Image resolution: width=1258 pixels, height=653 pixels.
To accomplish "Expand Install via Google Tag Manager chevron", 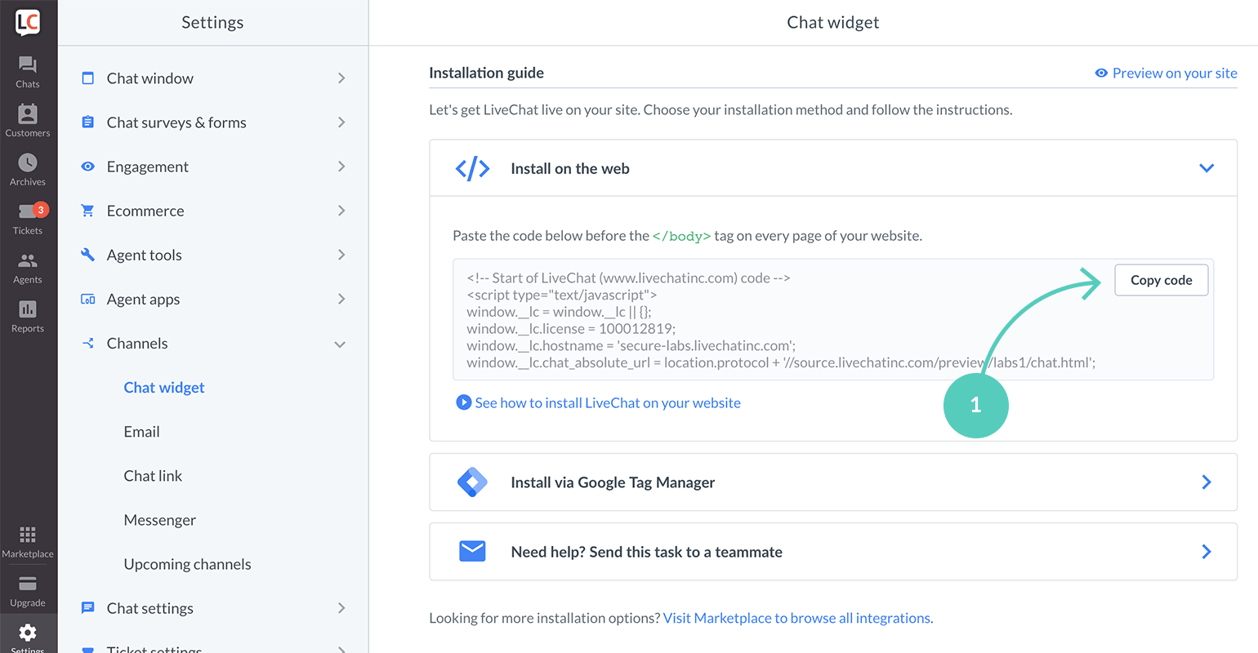I will point(1207,482).
